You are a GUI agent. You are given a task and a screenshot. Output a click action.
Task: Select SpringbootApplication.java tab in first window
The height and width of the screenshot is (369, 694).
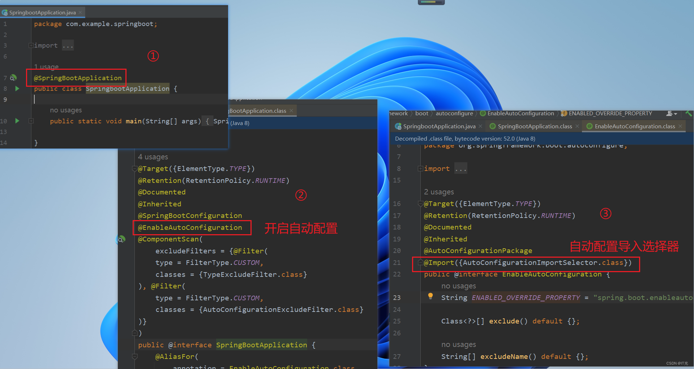pos(42,13)
